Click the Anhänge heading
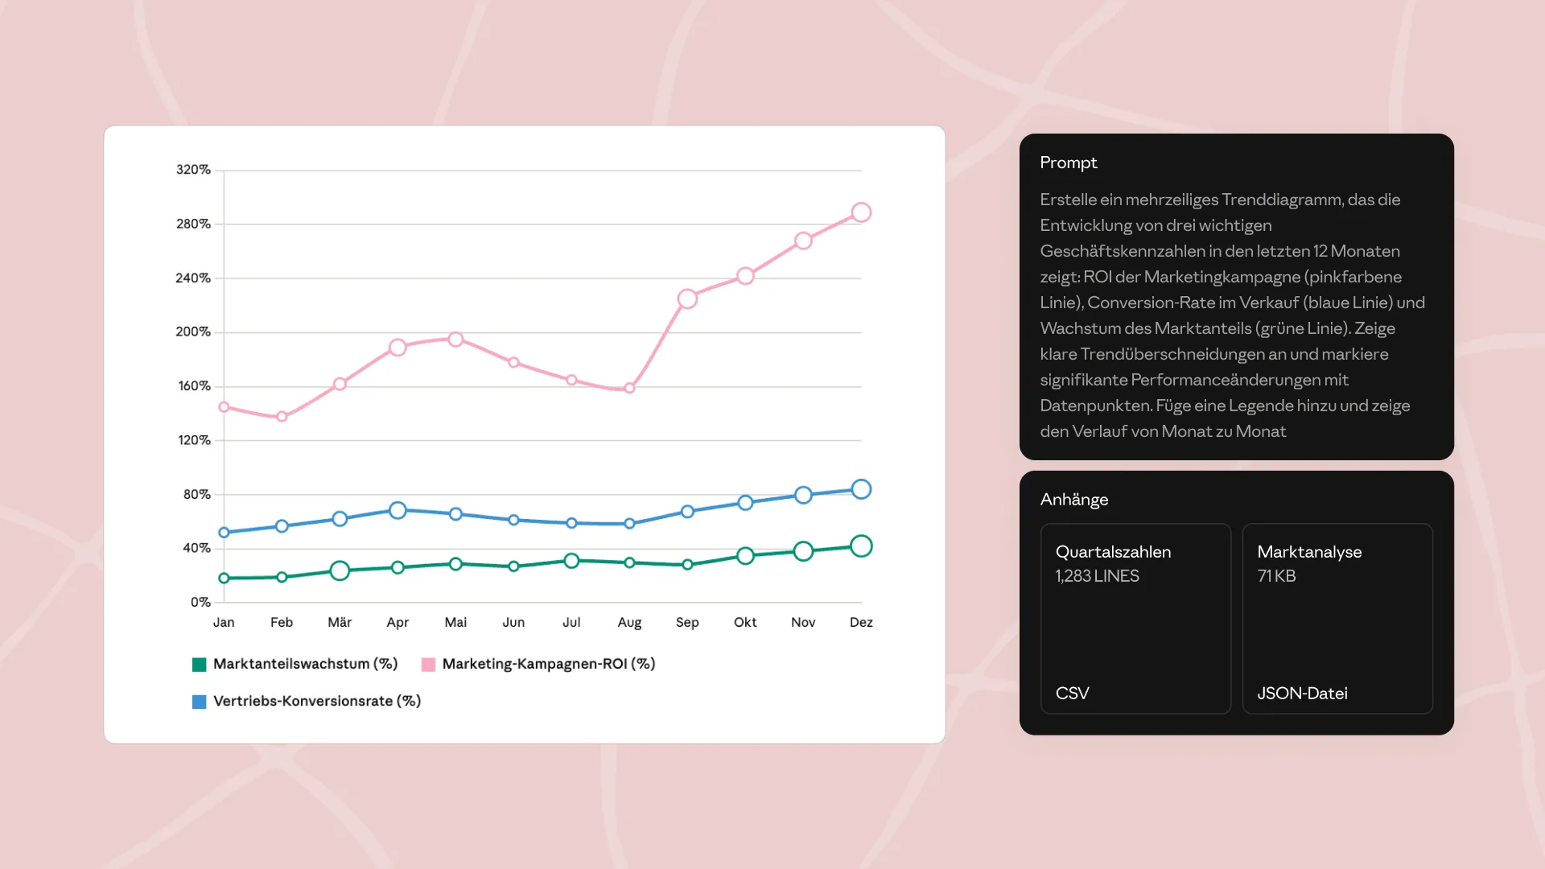This screenshot has height=869, width=1545. [1073, 500]
